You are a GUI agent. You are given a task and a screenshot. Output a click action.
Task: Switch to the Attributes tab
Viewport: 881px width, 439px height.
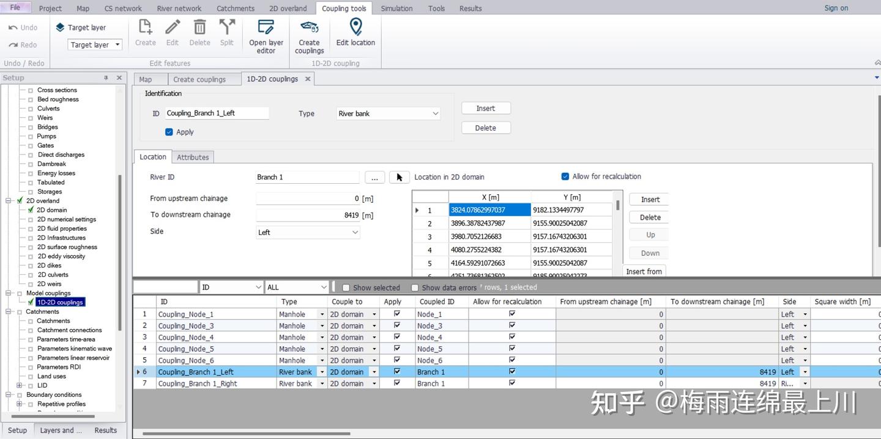(x=193, y=157)
